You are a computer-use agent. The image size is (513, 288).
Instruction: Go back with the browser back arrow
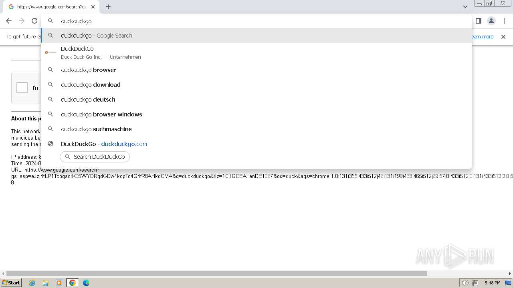click(9, 21)
